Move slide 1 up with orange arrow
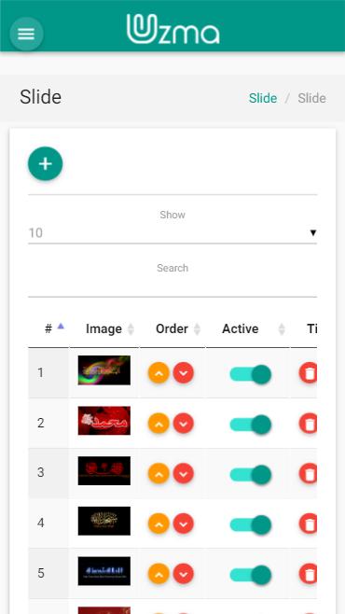The width and height of the screenshot is (345, 614). [x=159, y=373]
